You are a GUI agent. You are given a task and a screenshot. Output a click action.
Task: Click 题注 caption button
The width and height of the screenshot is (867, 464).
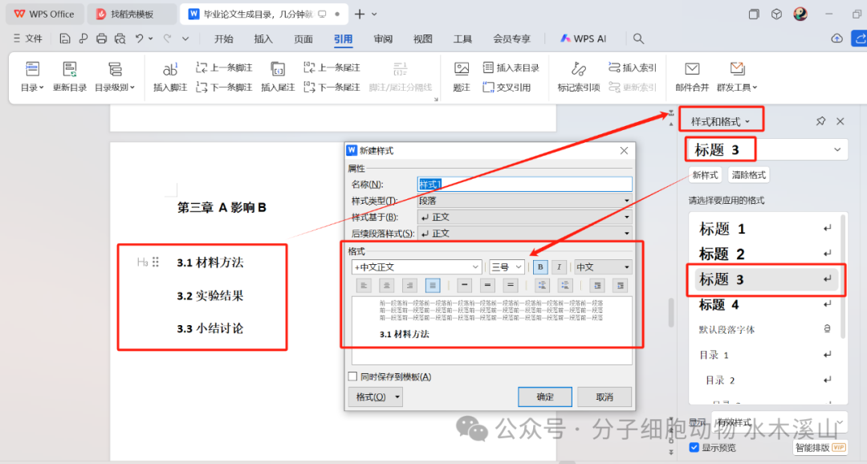462,76
